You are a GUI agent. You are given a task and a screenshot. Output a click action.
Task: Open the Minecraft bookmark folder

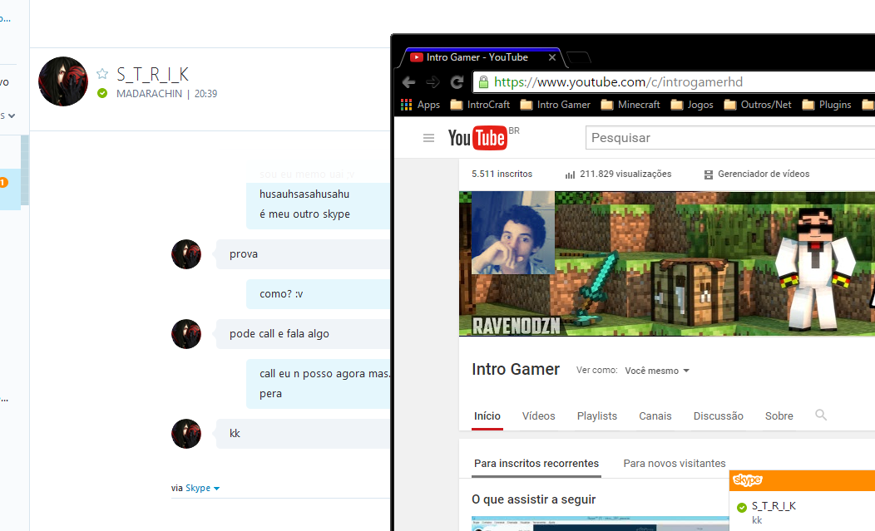pos(630,105)
